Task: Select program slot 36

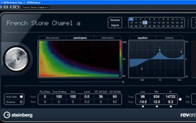Action: 182,26
